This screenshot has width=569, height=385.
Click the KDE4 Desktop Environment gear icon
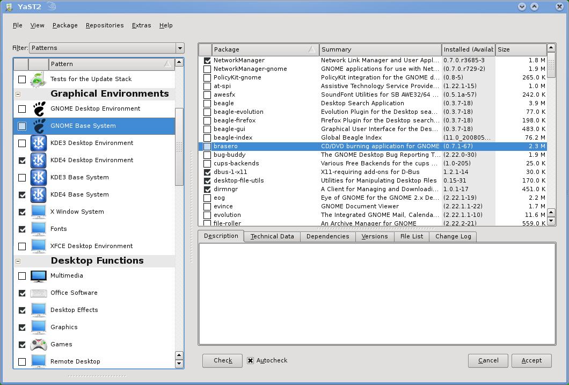[38, 159]
